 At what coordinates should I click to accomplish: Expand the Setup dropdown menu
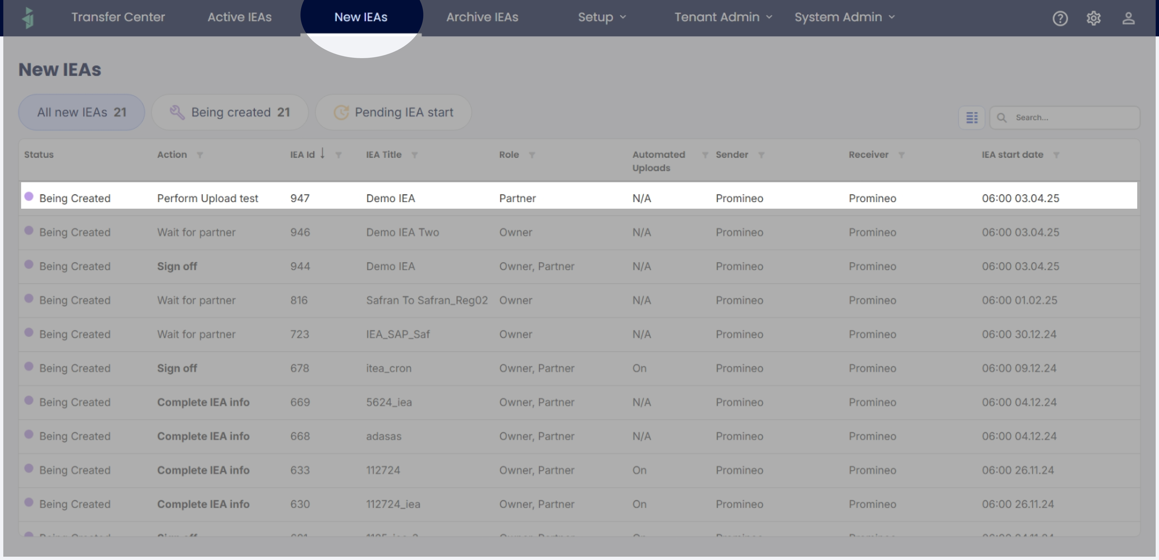[602, 17]
